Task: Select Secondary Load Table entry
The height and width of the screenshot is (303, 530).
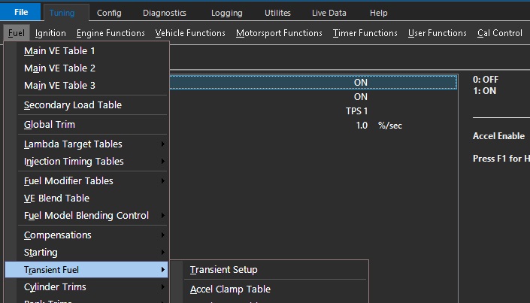Action: tap(72, 105)
